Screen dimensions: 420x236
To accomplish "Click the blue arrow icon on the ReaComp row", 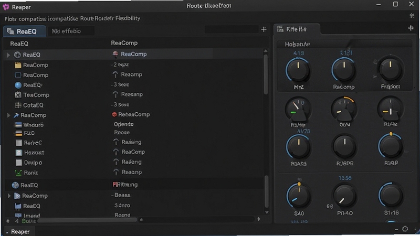I will 16,115.
